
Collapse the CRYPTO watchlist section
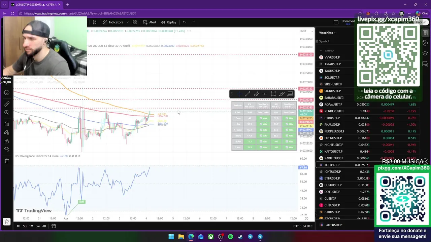(x=321, y=51)
